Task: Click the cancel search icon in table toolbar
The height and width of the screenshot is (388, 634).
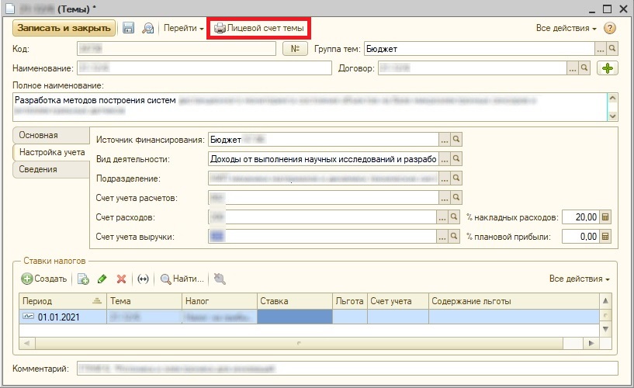Action: point(220,279)
